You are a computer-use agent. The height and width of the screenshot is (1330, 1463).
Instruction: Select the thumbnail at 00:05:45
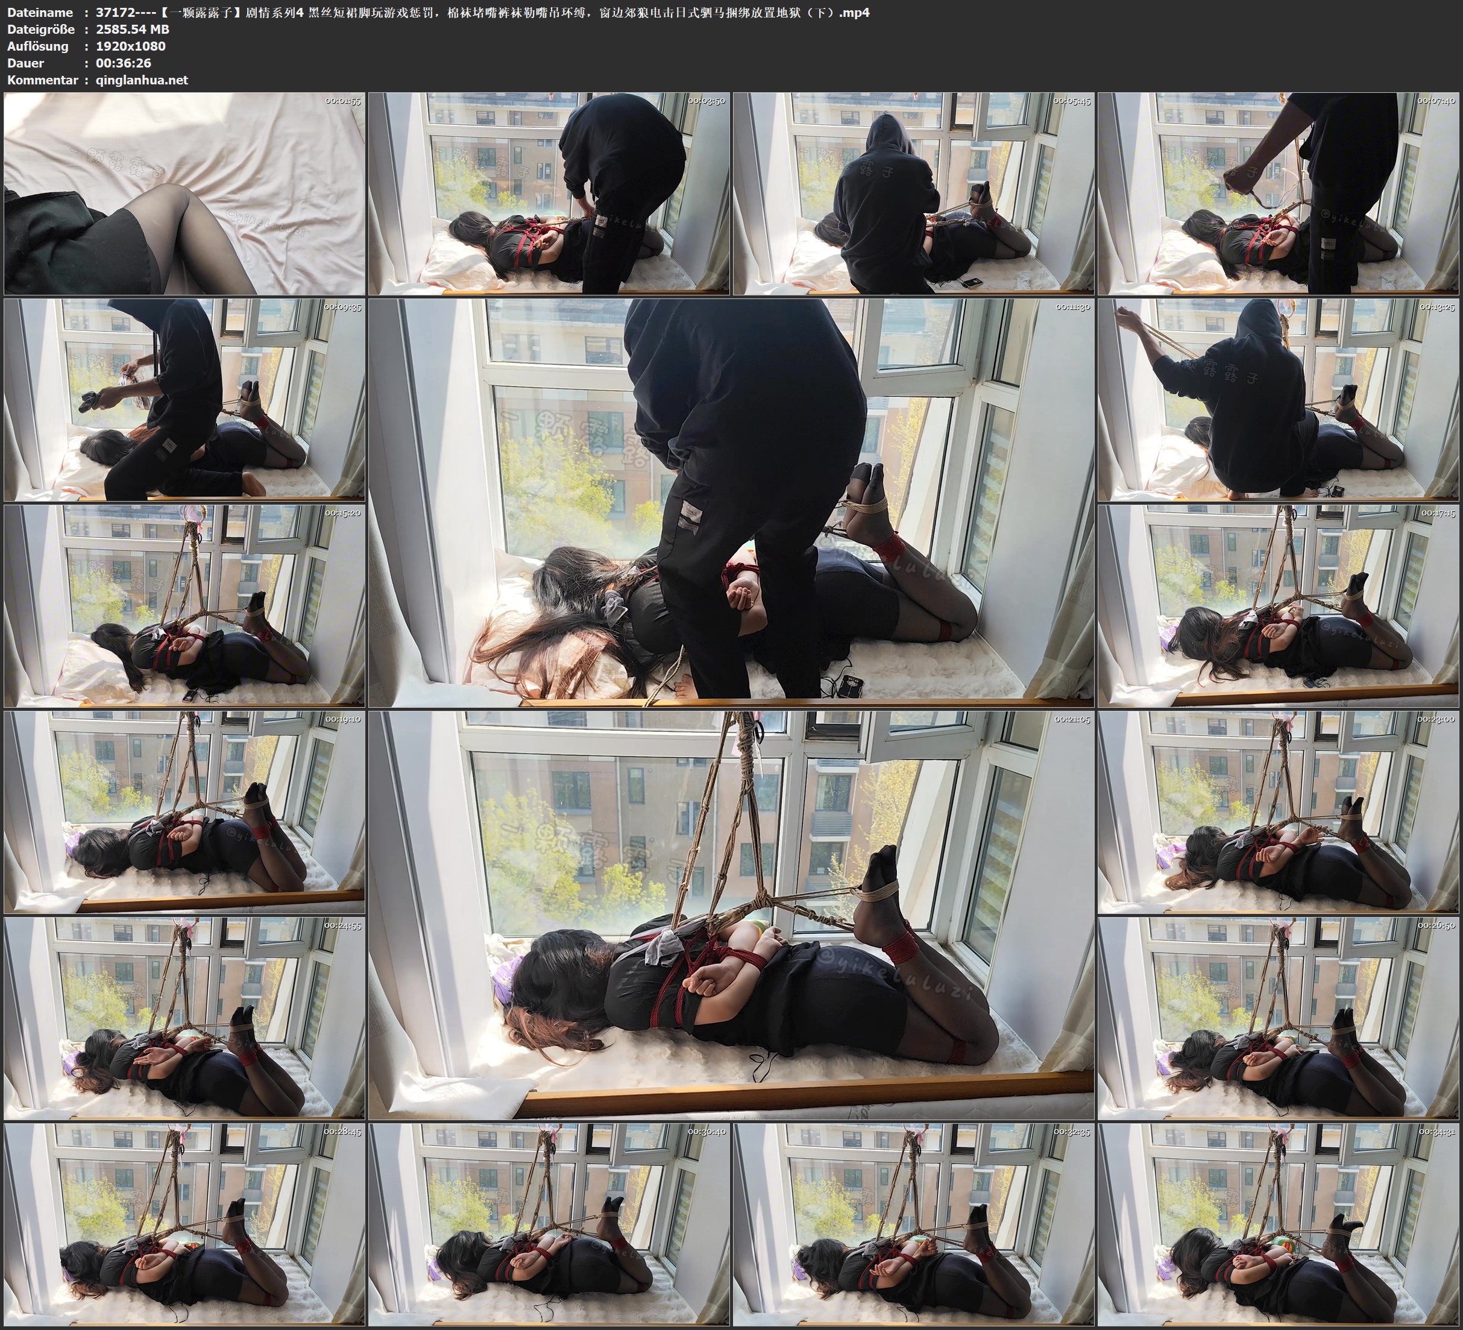(914, 194)
